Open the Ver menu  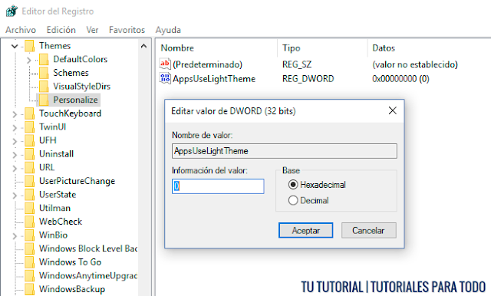pyautogui.click(x=92, y=30)
